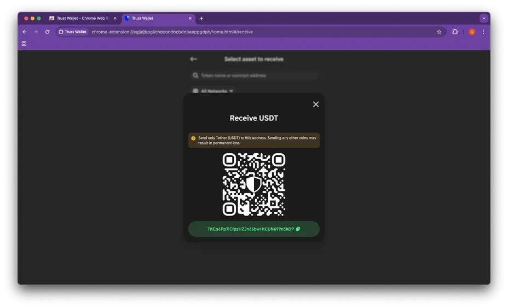Select the active Trust Wallet tab
Viewport: 508px width, 308px height.
157,19
